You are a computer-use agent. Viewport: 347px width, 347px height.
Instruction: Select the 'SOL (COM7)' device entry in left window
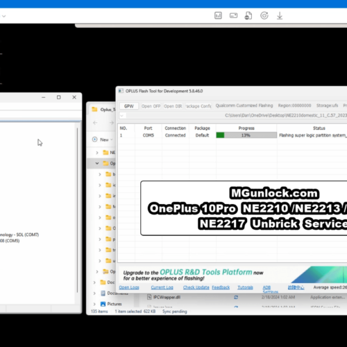[19, 235]
